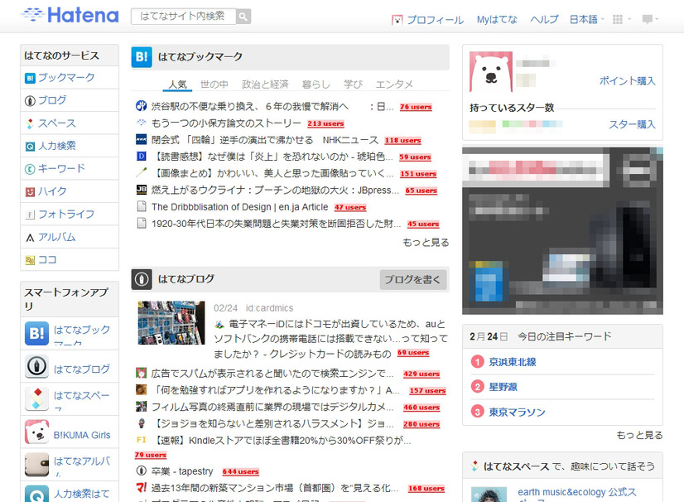
Task: Click the ブログを書く button
Action: [413, 279]
